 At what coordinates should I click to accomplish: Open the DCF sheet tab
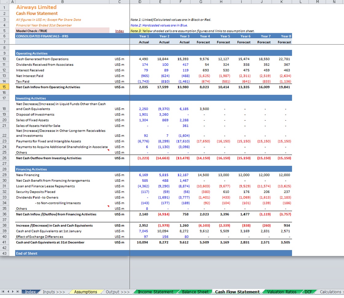[x=308, y=292]
